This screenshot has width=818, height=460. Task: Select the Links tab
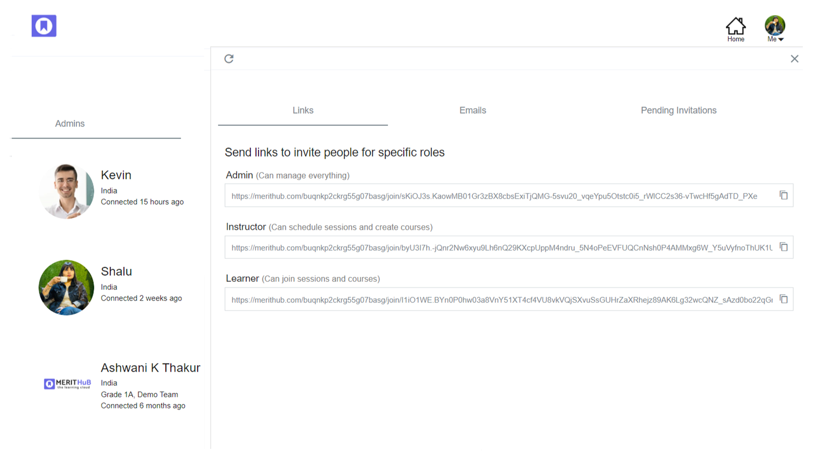click(303, 110)
